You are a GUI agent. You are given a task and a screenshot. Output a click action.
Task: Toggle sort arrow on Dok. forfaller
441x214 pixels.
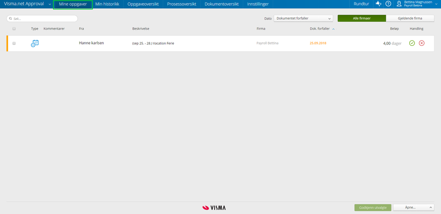point(334,29)
